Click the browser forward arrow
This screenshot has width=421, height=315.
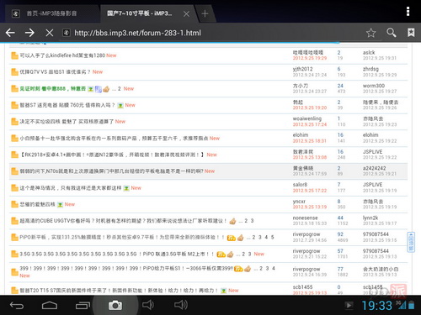coord(29,33)
